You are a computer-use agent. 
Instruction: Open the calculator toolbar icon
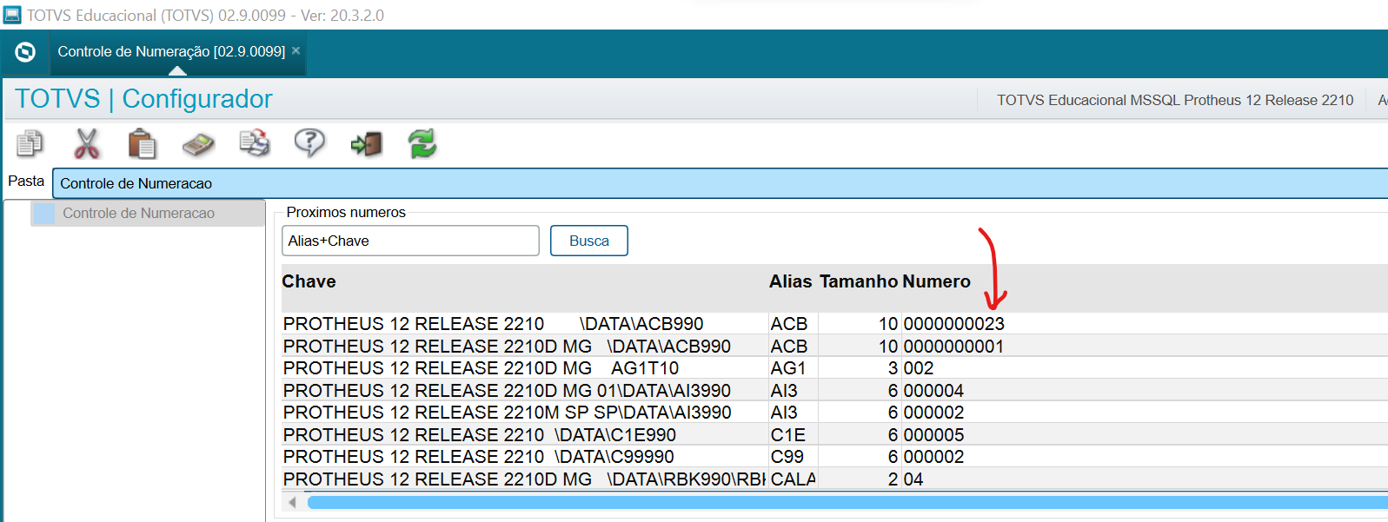[198, 144]
